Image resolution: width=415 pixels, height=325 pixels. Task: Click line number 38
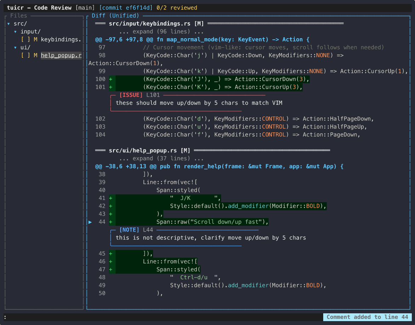coord(102,174)
